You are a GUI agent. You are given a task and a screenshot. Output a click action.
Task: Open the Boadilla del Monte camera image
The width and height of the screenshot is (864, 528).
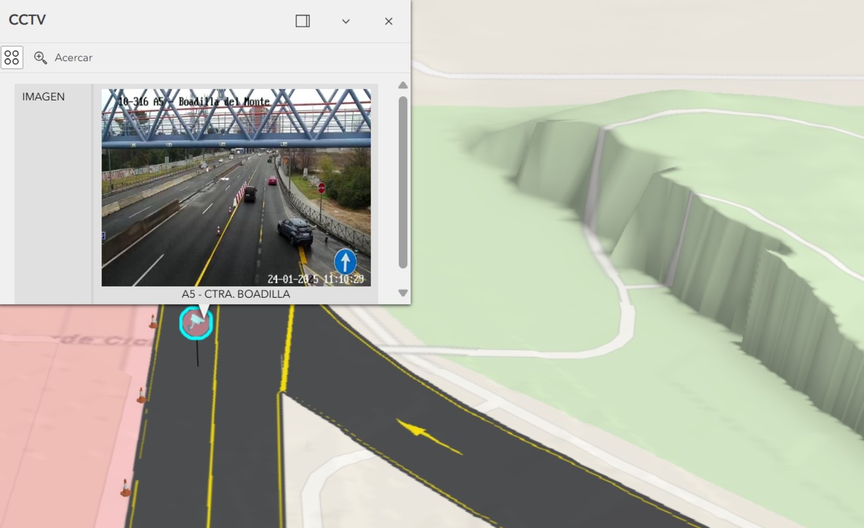pos(236,187)
